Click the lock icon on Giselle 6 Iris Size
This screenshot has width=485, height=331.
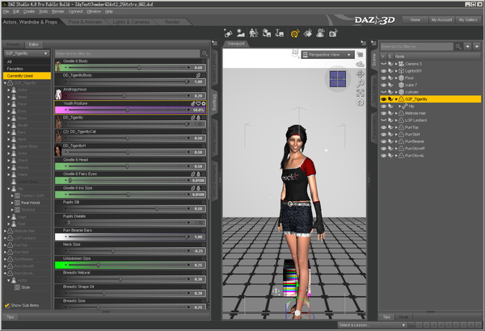pos(198,188)
